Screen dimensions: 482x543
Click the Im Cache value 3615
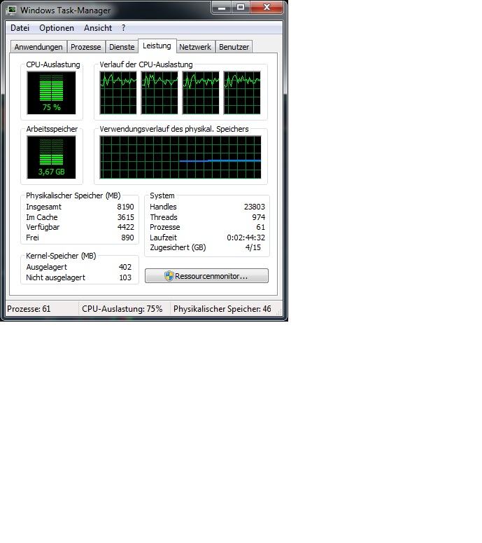click(x=125, y=217)
